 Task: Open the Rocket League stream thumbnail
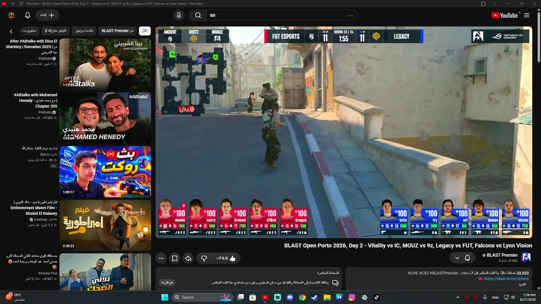[x=105, y=171]
